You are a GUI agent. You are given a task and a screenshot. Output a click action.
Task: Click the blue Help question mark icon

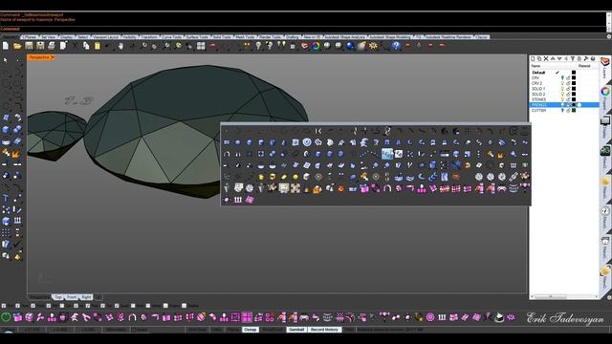(396, 46)
